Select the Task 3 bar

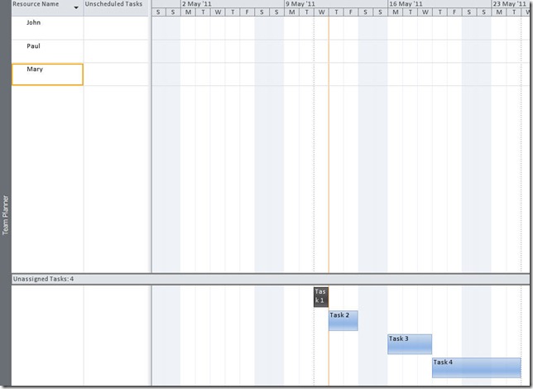(410, 343)
